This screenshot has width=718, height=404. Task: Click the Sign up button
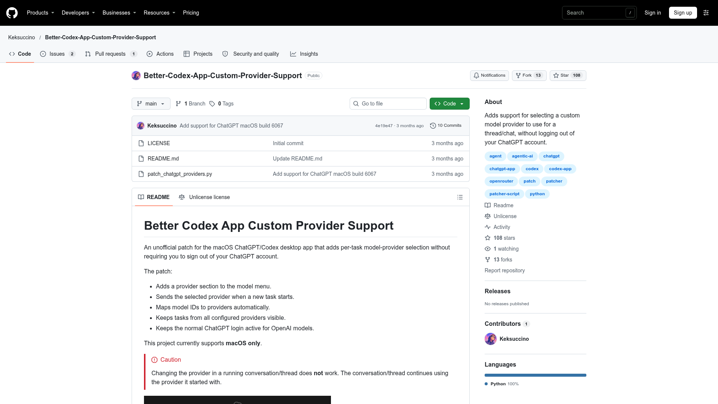683,13
